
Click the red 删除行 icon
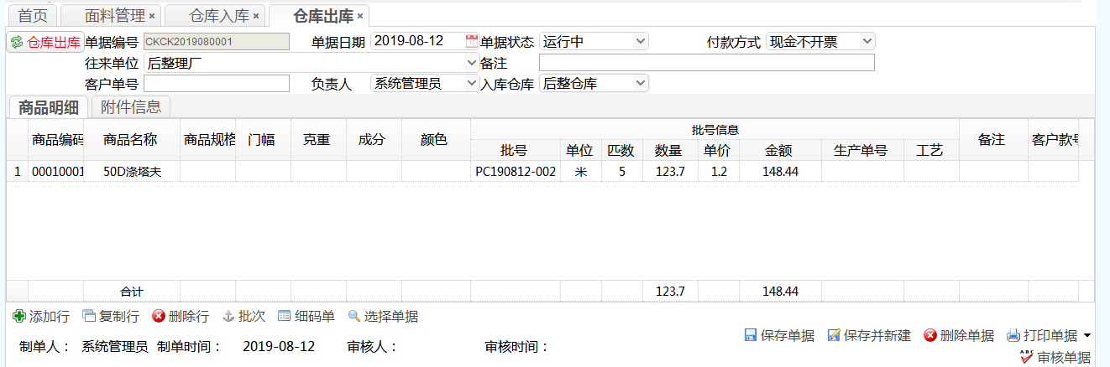click(x=159, y=316)
